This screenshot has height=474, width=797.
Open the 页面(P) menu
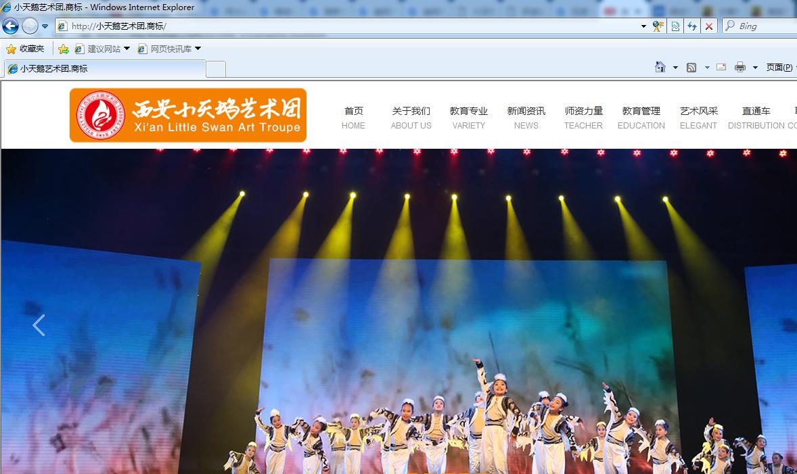point(779,68)
